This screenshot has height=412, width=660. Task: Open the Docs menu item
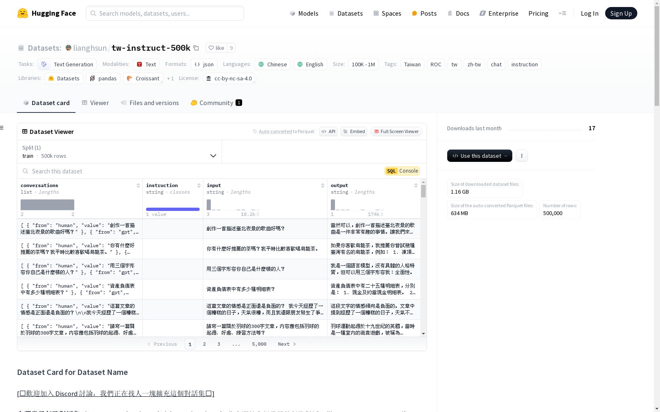click(x=458, y=13)
